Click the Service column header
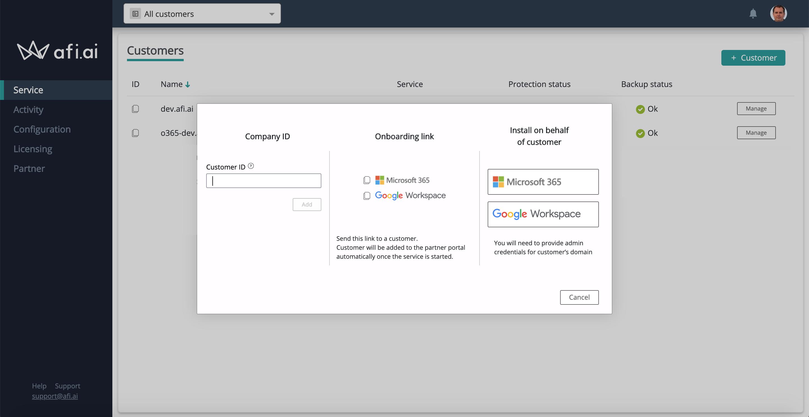The image size is (809, 417). [x=410, y=84]
